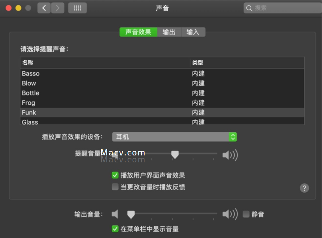Click the 搜索 search field
This screenshot has height=238, width=322.
283,8
